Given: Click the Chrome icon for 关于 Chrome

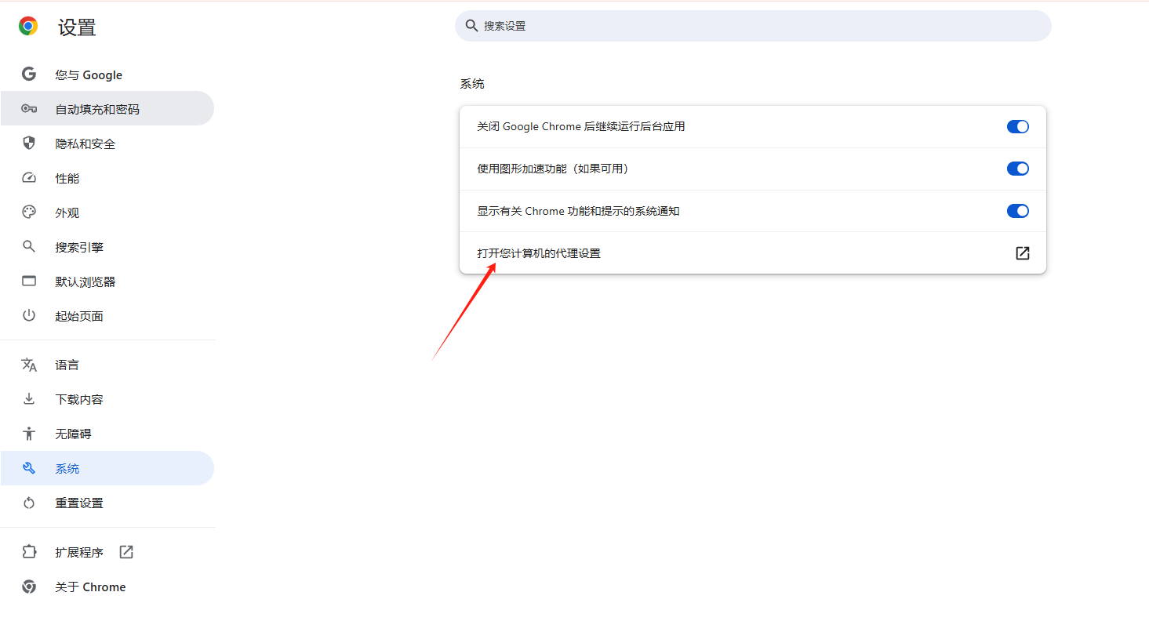Looking at the screenshot, I should 29,587.
